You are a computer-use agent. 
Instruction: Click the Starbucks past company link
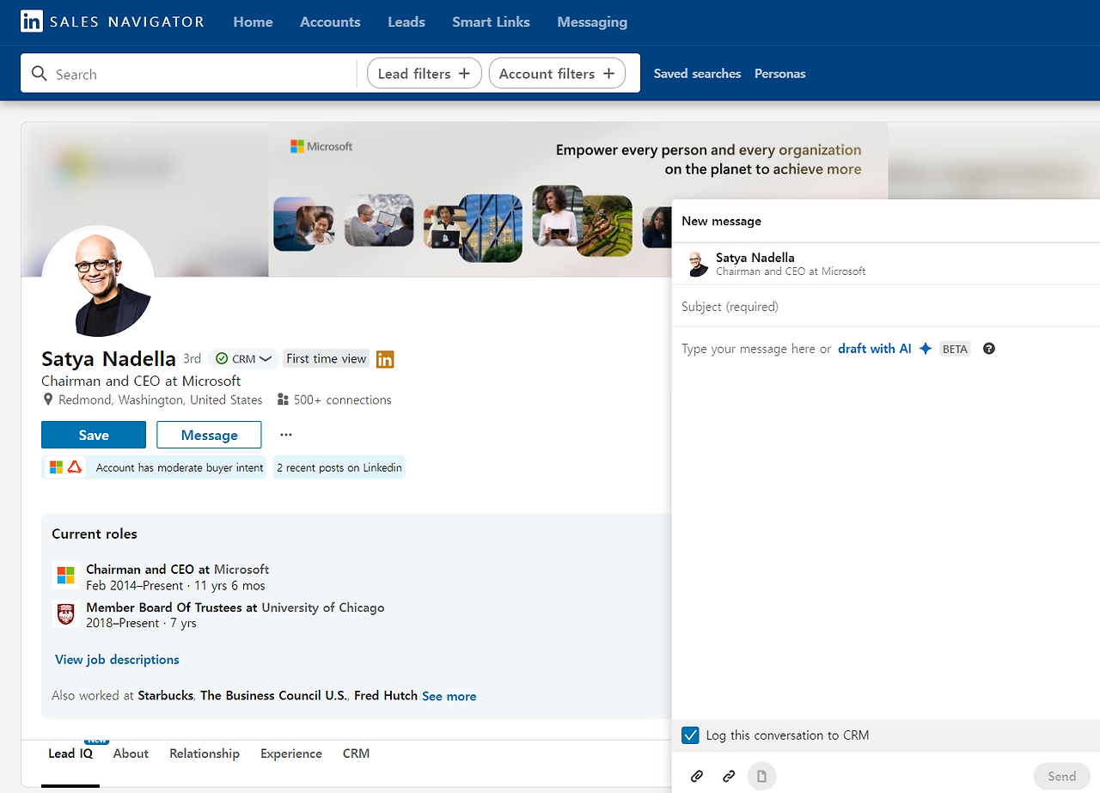[166, 696]
